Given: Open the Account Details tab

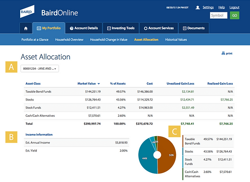Looking at the screenshot, I should (84, 28).
